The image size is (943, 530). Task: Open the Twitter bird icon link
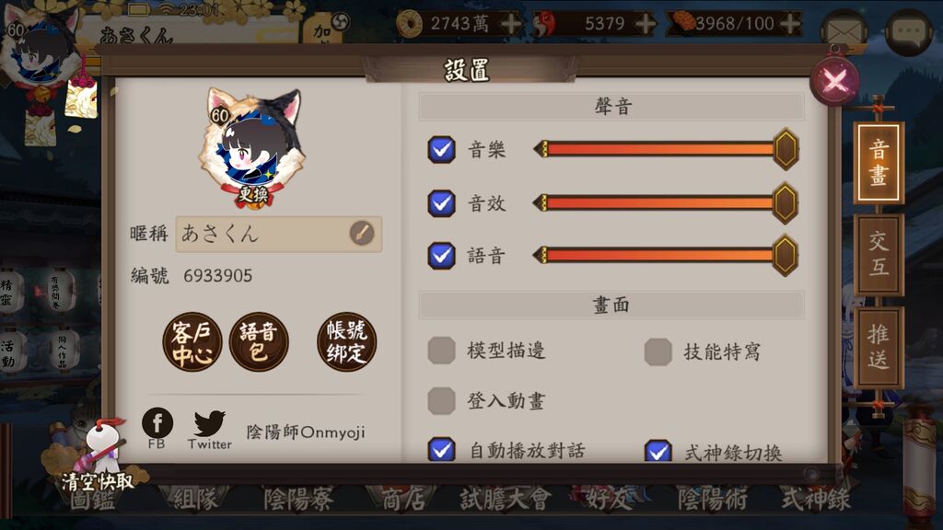pos(209,423)
